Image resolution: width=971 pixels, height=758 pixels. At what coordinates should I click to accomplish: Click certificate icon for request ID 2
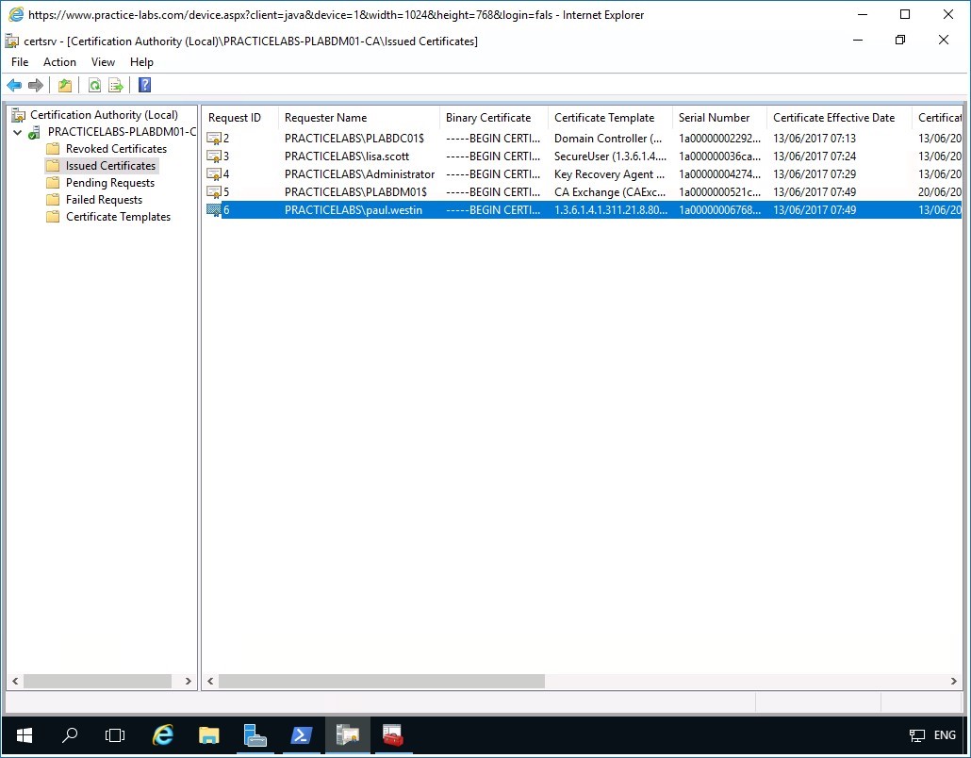(214, 139)
